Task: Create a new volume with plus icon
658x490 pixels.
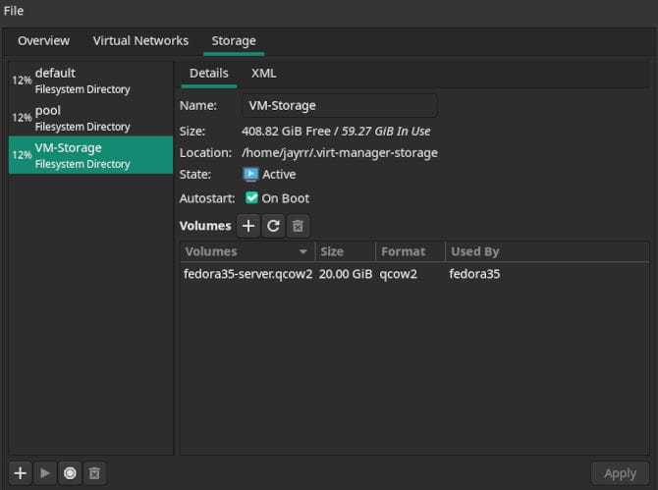Action: [x=248, y=226]
